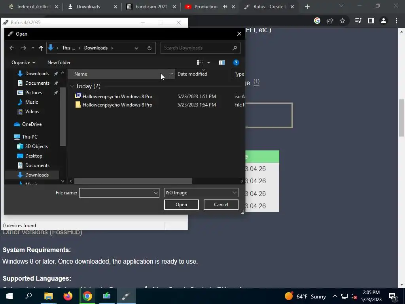Click the horizontal scrollbar in file list

tap(133, 181)
